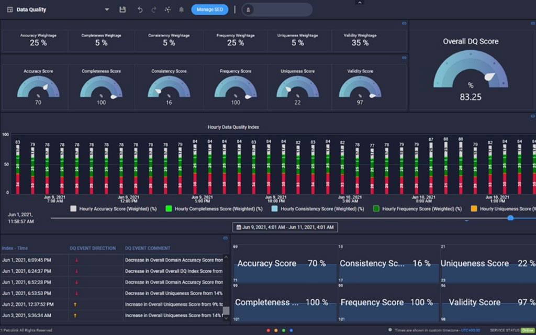
Task: Click the redo icon in the toolbar
Action: [153, 9]
